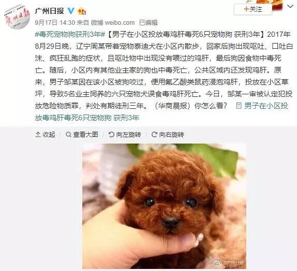
Task: Click the article document icon before the link
Action: pyautogui.click(x=239, y=106)
